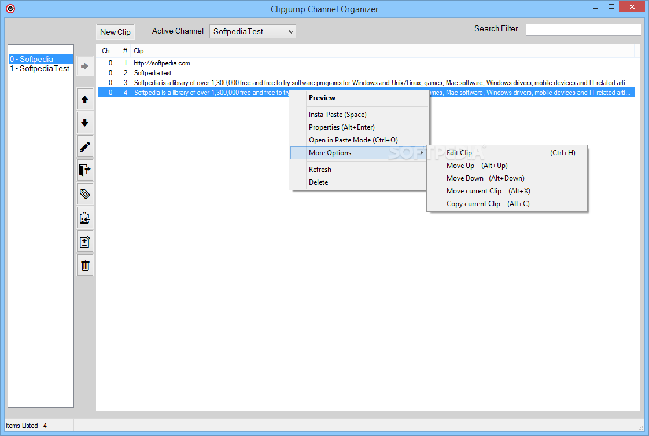
Task: Select Insta-Paste (Space) menu entry
Action: [x=359, y=115]
